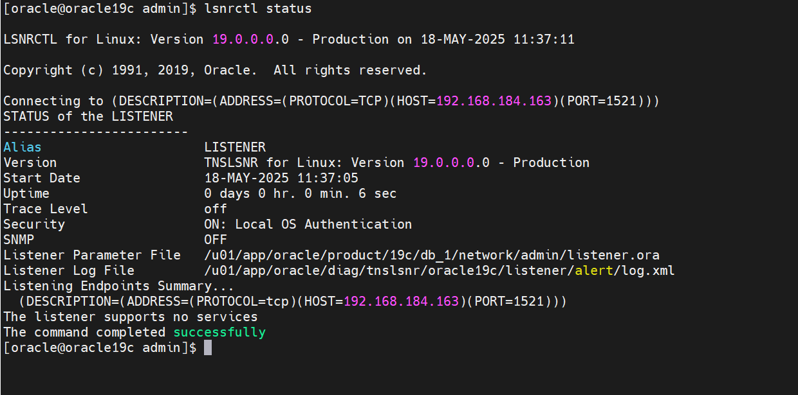
Task: Click the trace level value 'off'
Action: pos(216,209)
